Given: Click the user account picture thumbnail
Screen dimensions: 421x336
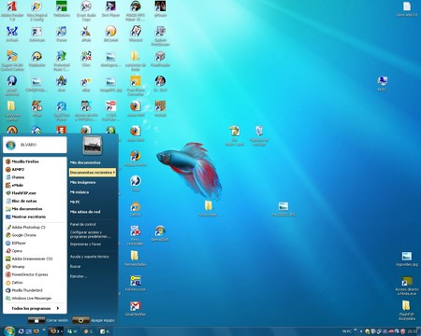Looking at the screenshot, I should click(x=93, y=146).
